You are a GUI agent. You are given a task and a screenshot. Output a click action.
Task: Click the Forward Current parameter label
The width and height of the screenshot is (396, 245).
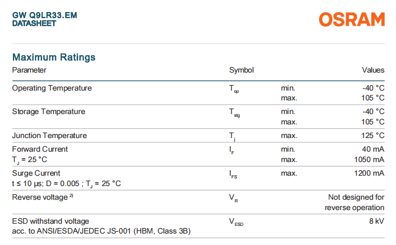[x=40, y=149]
